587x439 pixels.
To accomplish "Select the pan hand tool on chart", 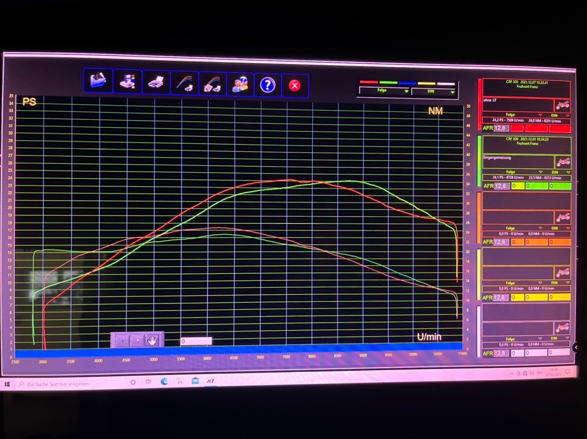I will pyautogui.click(x=152, y=340).
